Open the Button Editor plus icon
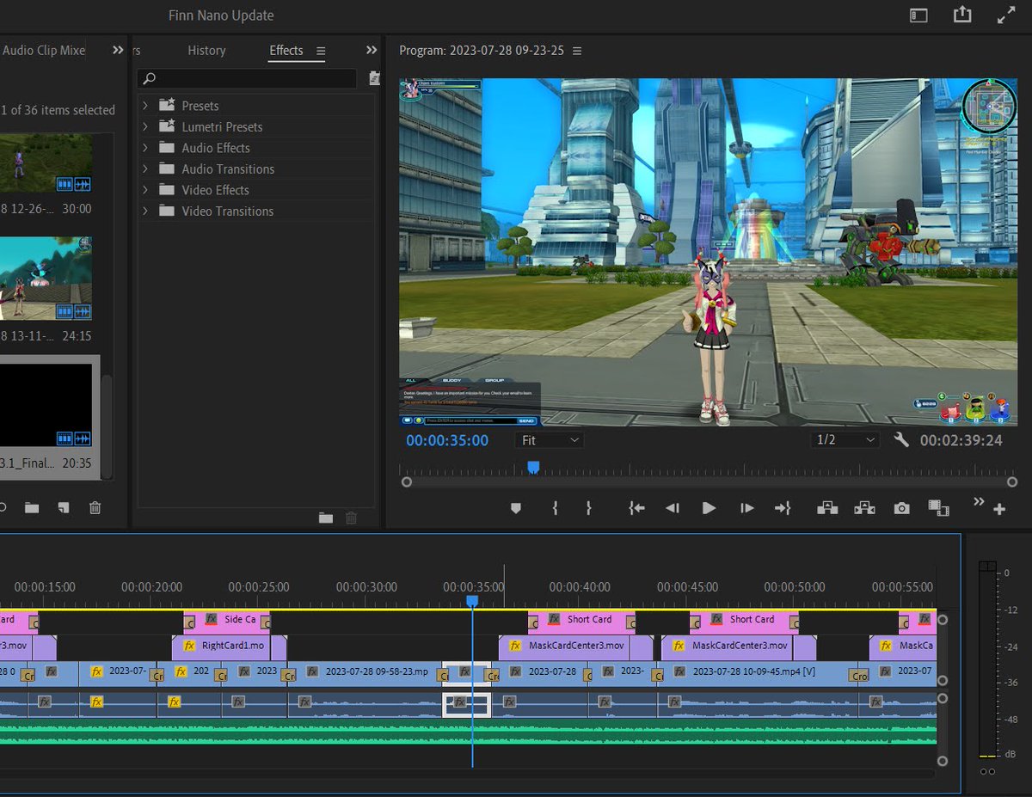Image resolution: width=1032 pixels, height=797 pixels. [999, 509]
